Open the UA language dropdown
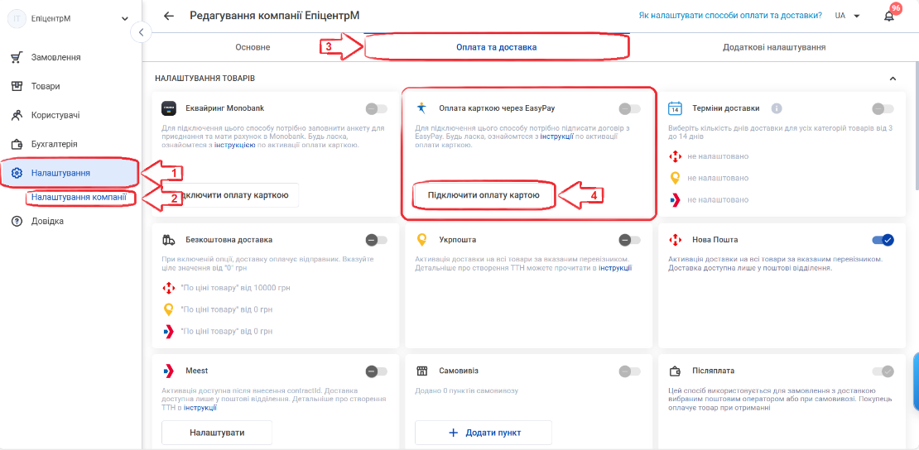This screenshot has width=919, height=450. click(848, 16)
